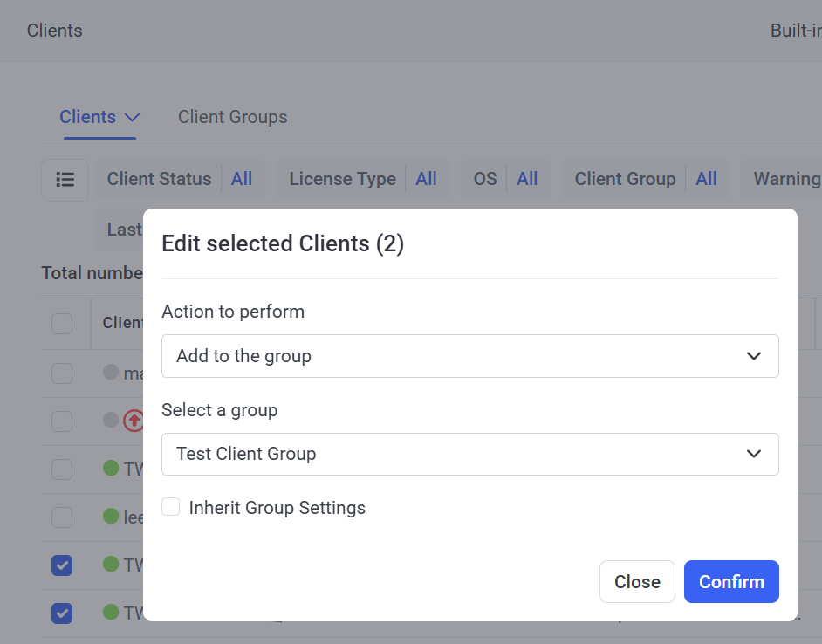Click the gray status dot beside 'ma'
The width and height of the screenshot is (822, 644).
(111, 373)
